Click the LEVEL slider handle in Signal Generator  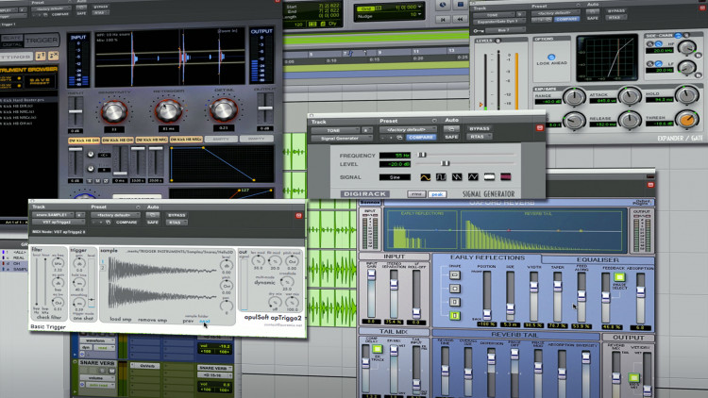[446, 163]
